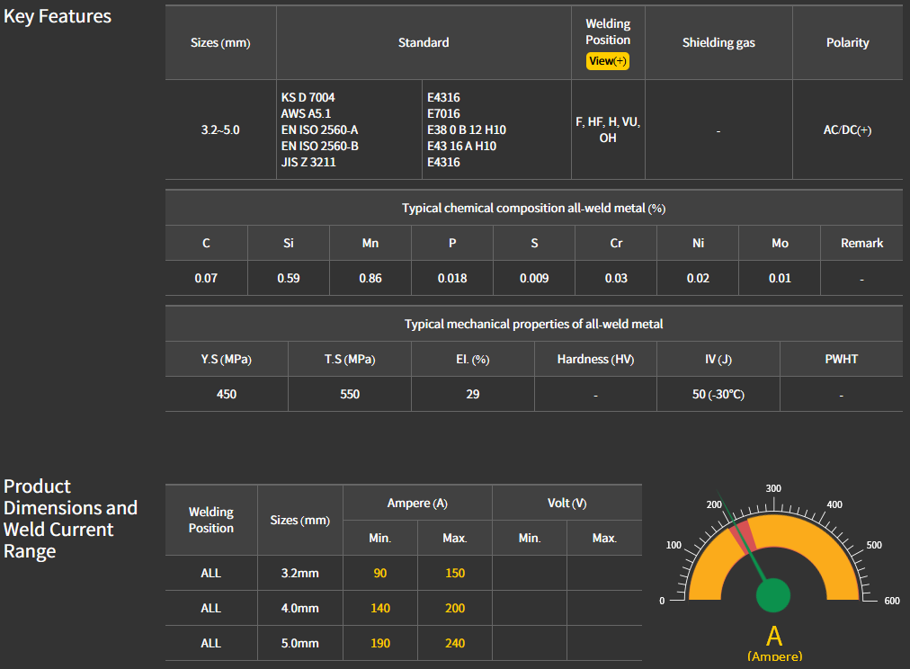Click the Shielding gas column header
910x669 pixels.
pos(718,42)
